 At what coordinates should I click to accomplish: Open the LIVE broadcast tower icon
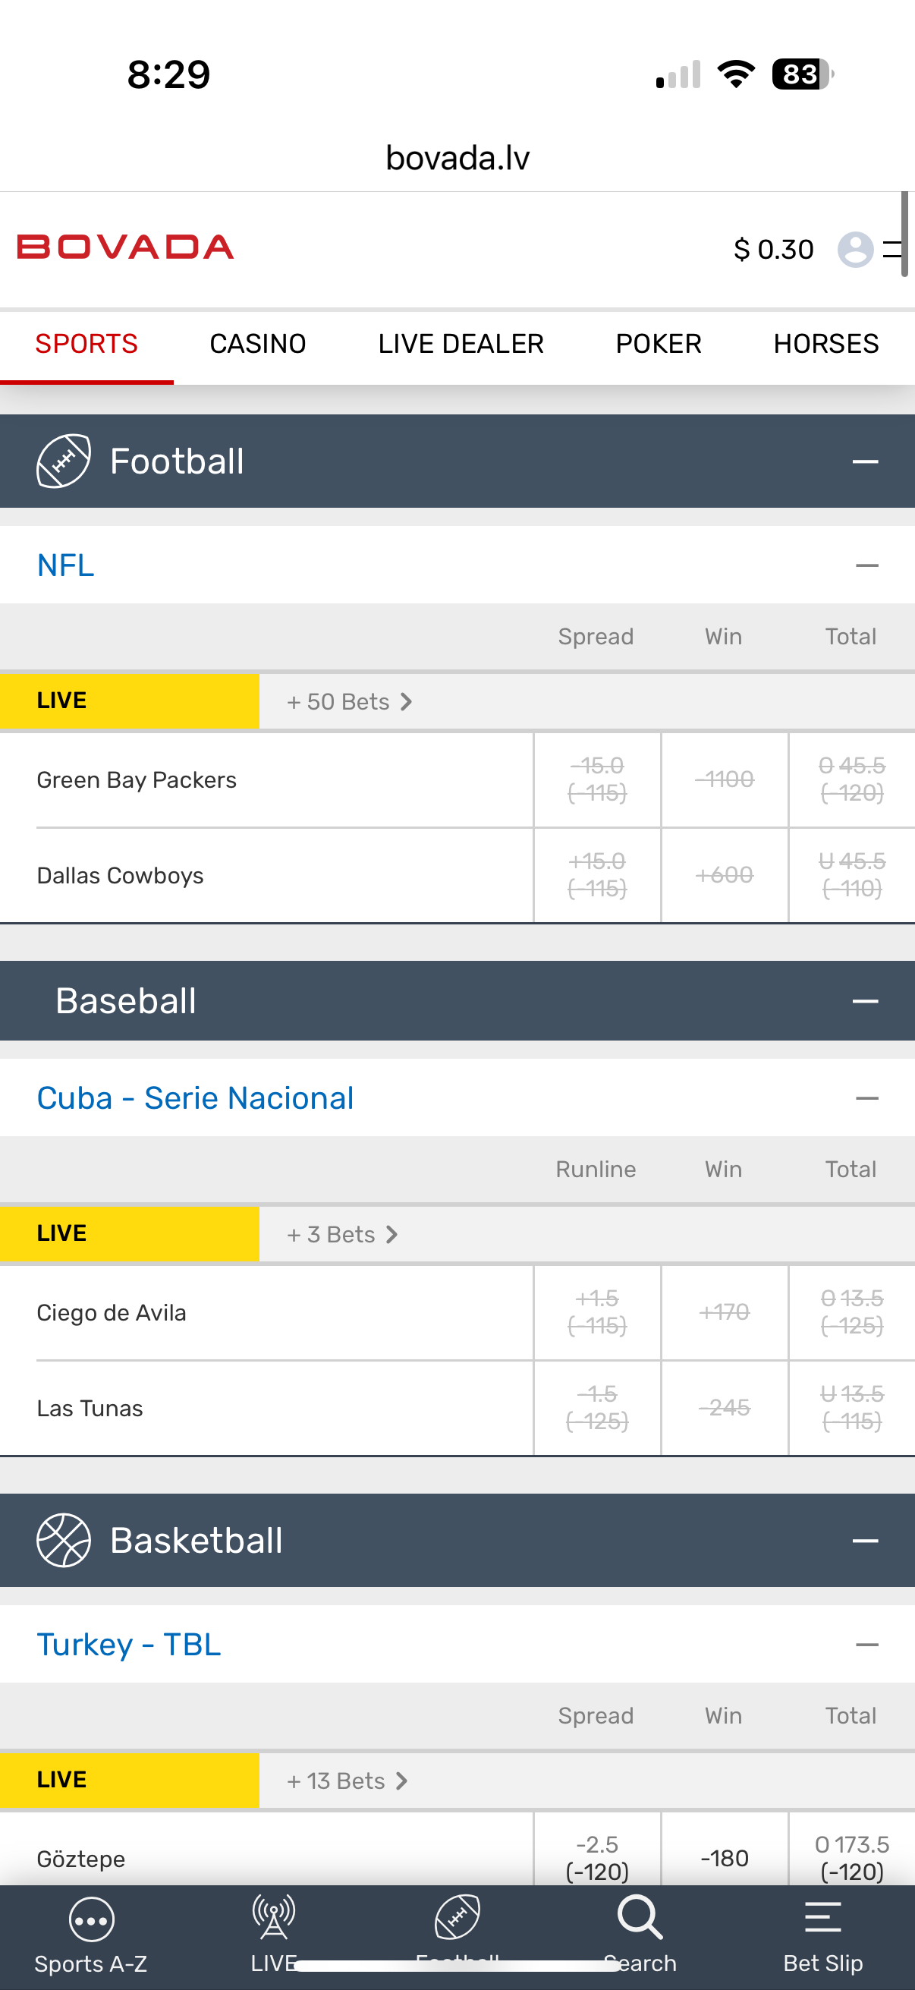coord(274,1916)
